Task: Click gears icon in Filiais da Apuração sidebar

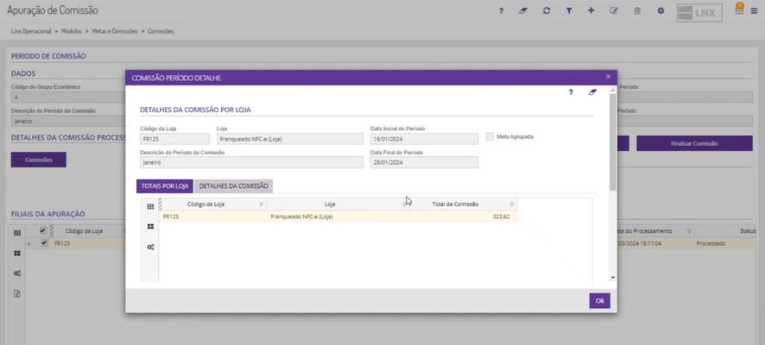Action: 17,273
